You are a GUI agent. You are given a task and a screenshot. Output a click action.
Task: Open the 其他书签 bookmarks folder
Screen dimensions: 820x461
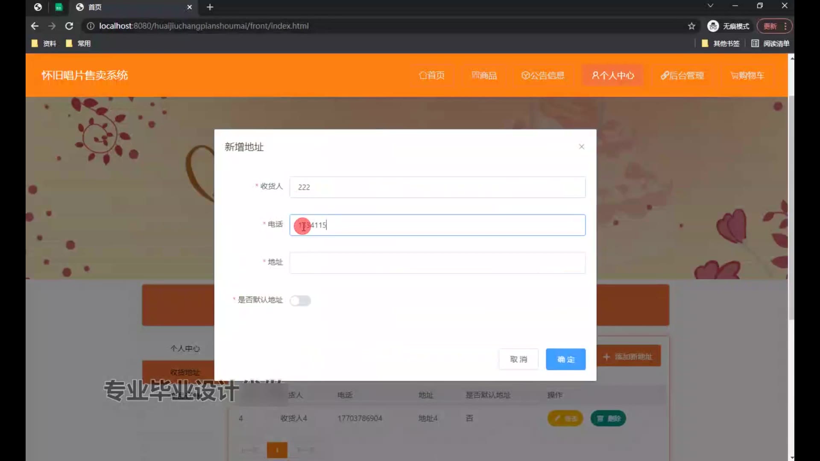click(x=721, y=44)
